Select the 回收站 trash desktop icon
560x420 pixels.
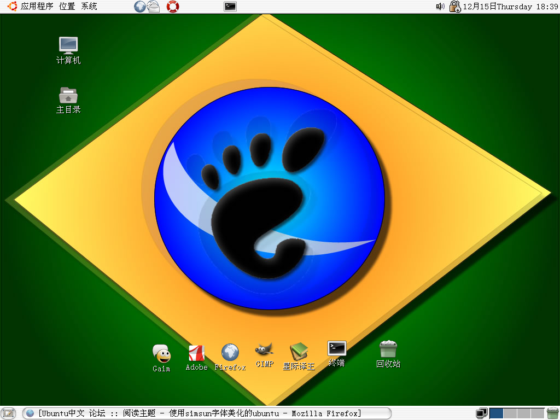388,354
